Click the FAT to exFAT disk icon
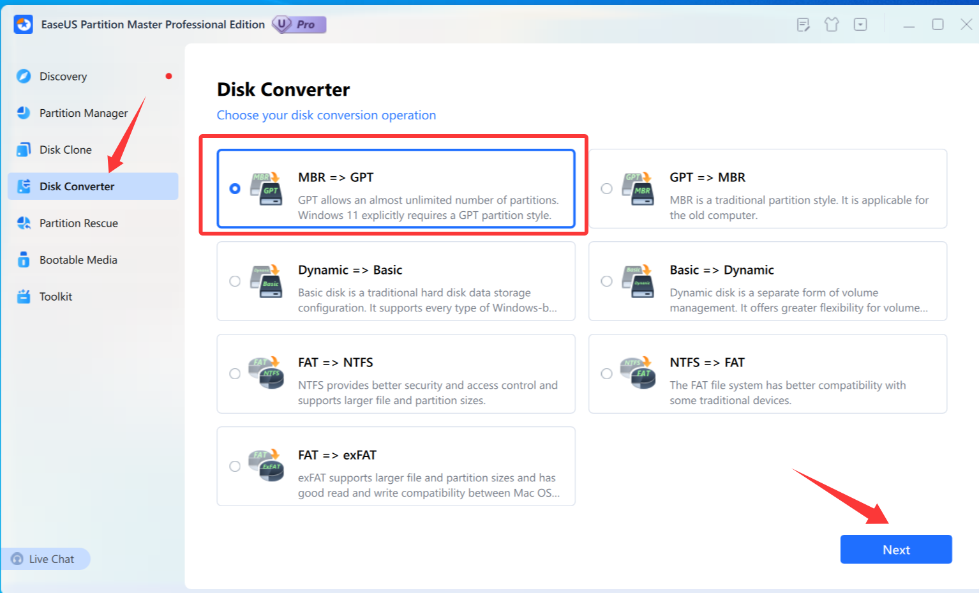 tap(266, 466)
